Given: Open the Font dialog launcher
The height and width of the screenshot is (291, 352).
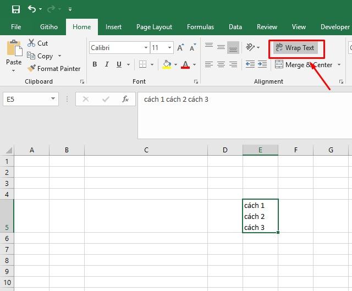Looking at the screenshot, I should coord(196,82).
